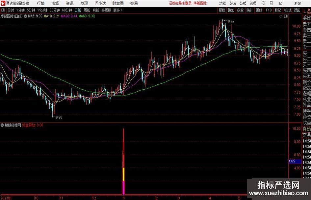Open dropdown arrow beside 股朋指标网 indicator
311x200 pixels.
pos(2,125)
